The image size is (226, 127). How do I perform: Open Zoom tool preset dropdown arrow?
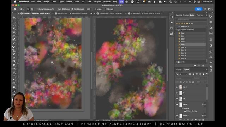pyautogui.click(x=24, y=9)
